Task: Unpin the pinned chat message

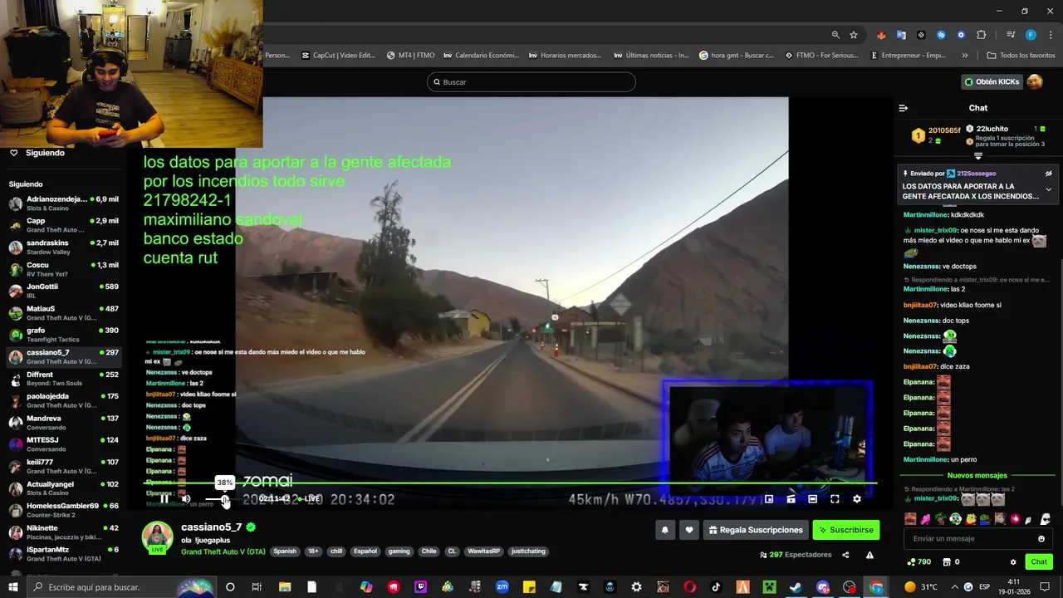Action: [x=1048, y=174]
